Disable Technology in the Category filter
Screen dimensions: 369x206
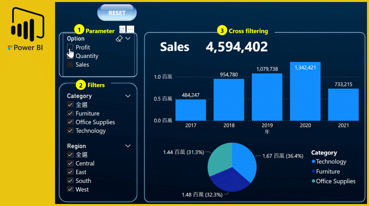point(70,131)
